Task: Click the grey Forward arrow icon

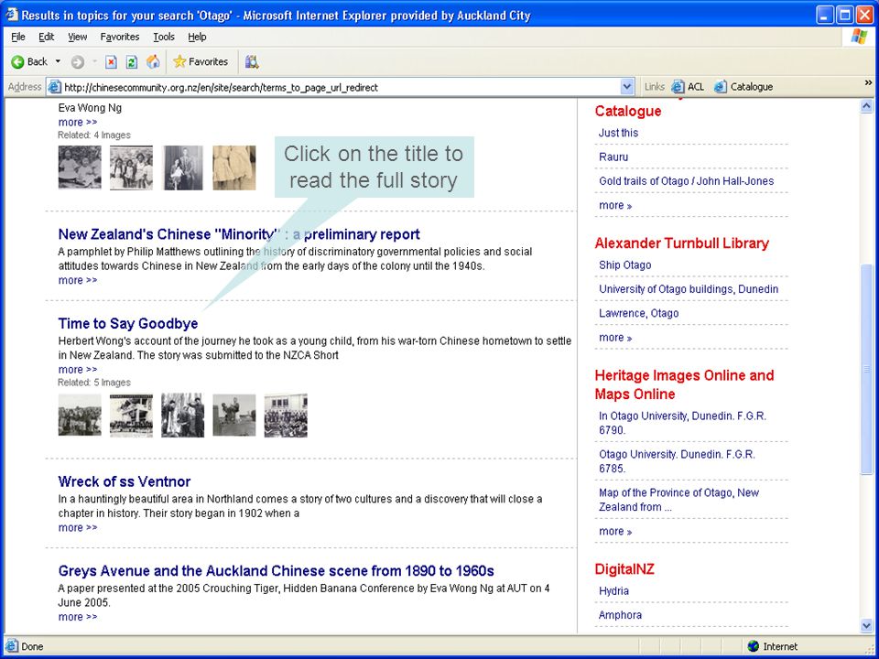Action: pyautogui.click(x=78, y=62)
